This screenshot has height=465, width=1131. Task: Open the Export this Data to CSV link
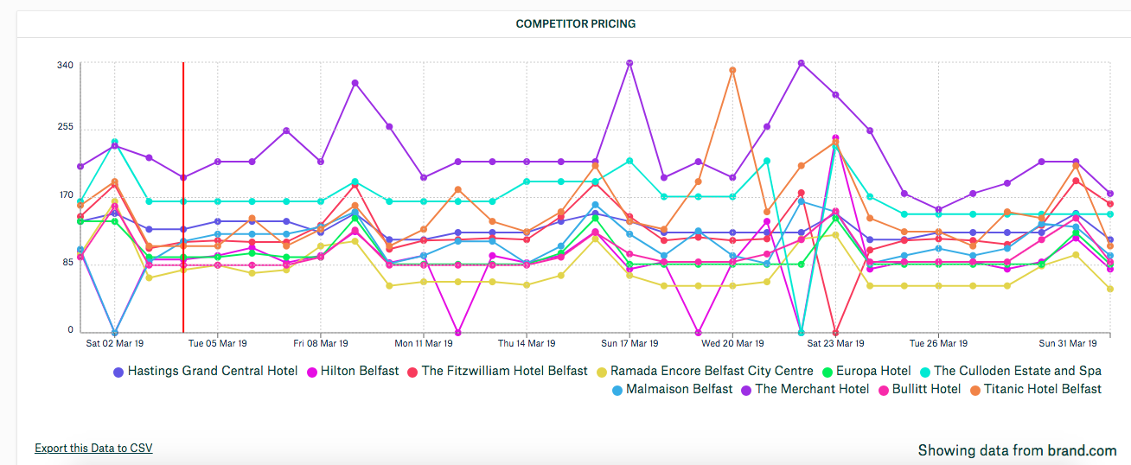(93, 448)
